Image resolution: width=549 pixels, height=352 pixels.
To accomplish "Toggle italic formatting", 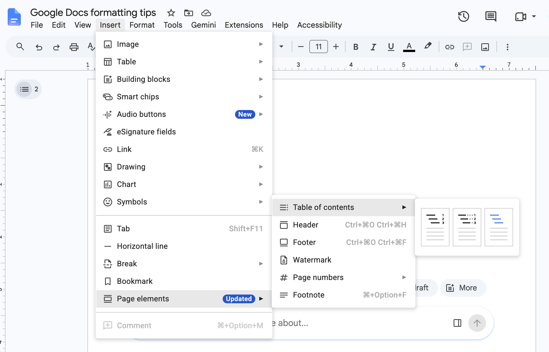I will coord(373,47).
